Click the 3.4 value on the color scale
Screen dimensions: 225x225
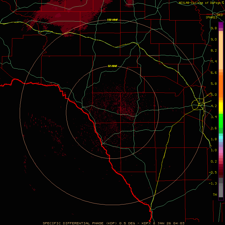(x=214, y=117)
